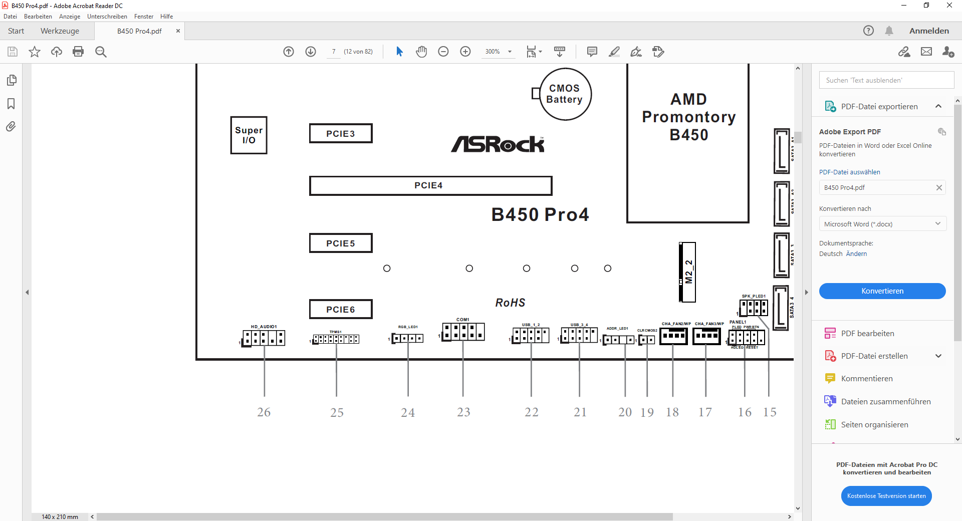
Task: Activate the Selection arrow tool
Action: tap(399, 52)
